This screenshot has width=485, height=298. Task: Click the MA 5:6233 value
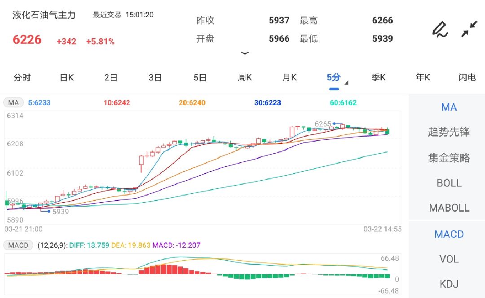click(39, 103)
